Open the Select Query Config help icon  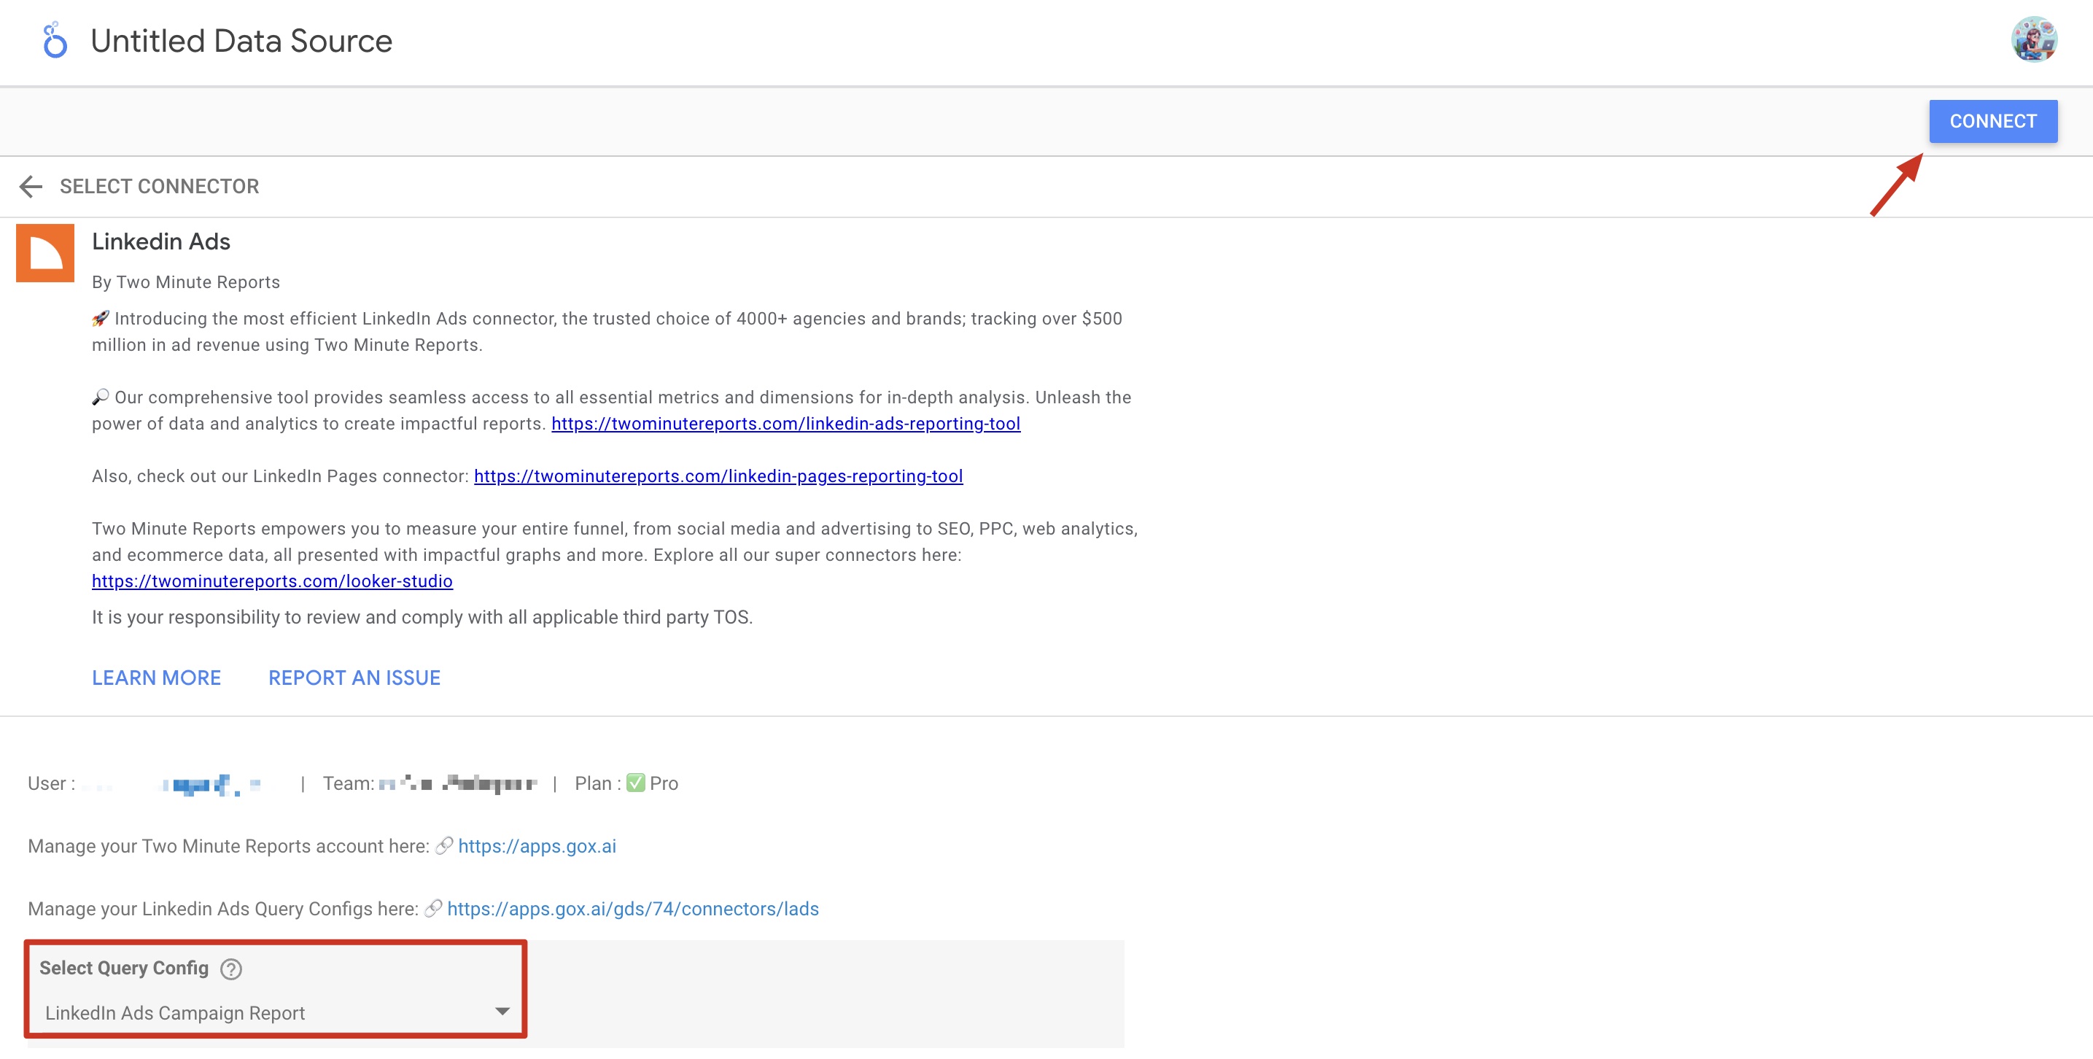(x=232, y=969)
